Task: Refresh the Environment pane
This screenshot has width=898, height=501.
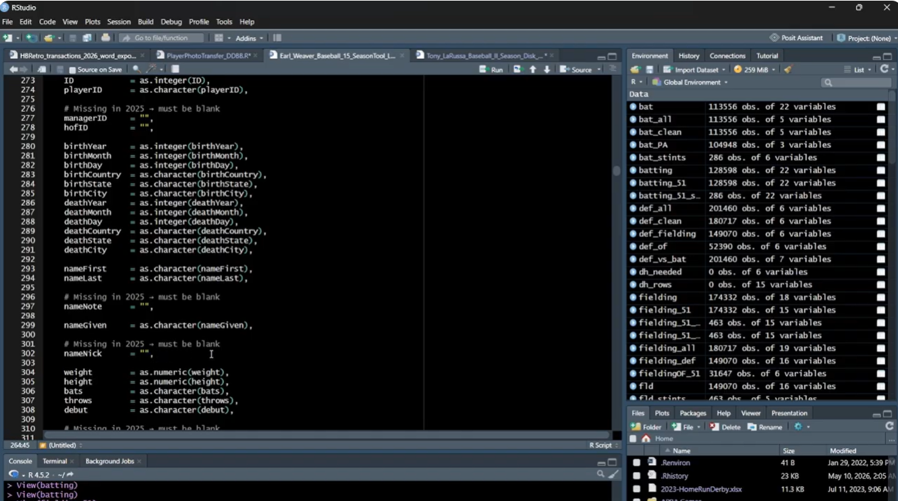Action: 884,70
